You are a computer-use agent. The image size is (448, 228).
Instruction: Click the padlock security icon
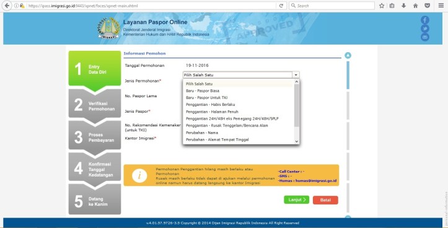[22, 6]
